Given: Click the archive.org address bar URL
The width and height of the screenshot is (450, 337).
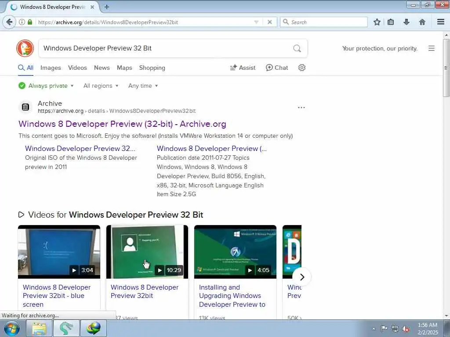Looking at the screenshot, I should [108, 22].
